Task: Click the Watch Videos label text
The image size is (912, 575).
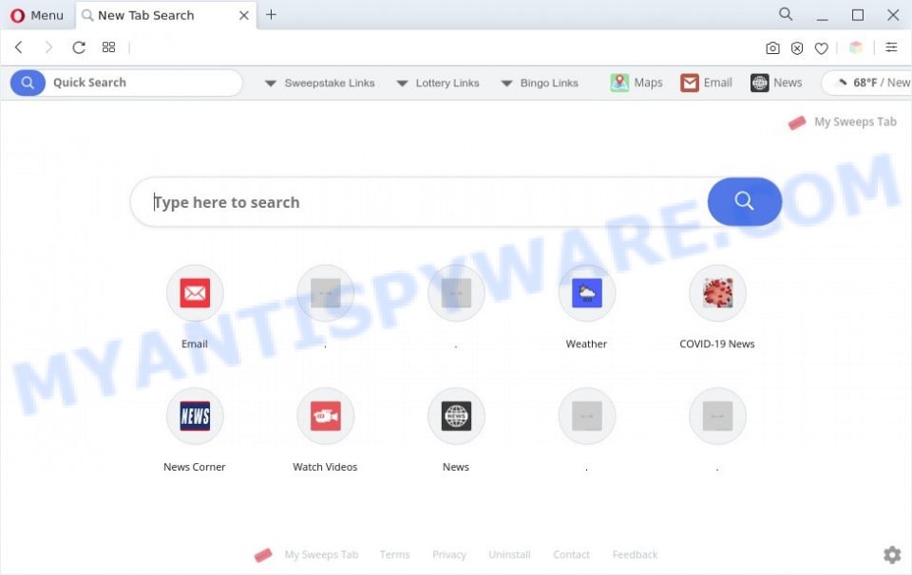Action: point(325,467)
